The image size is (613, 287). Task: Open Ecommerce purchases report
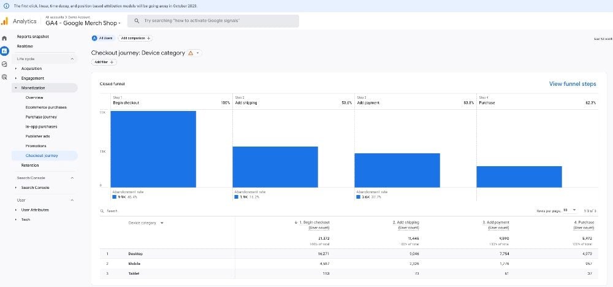46,107
